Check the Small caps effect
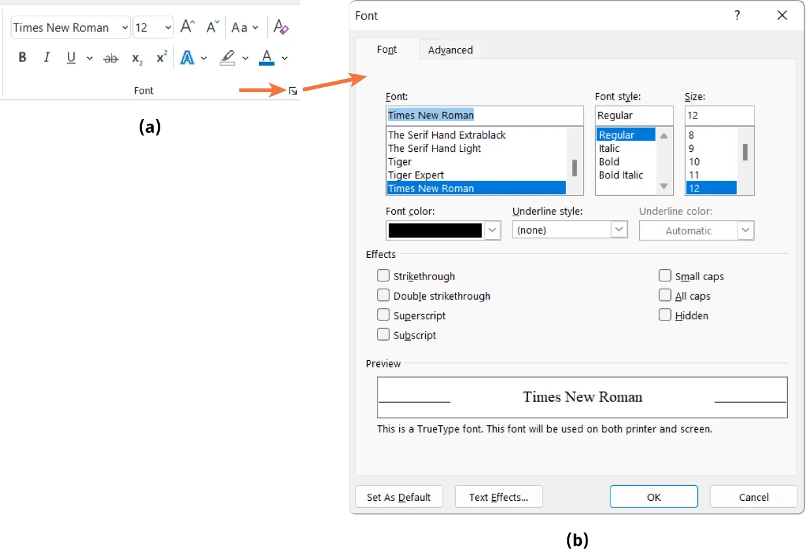 tap(665, 276)
